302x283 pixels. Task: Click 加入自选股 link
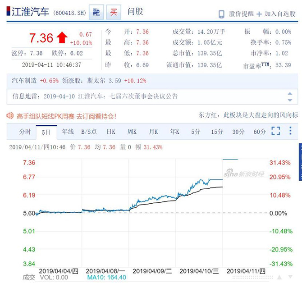click(279, 14)
